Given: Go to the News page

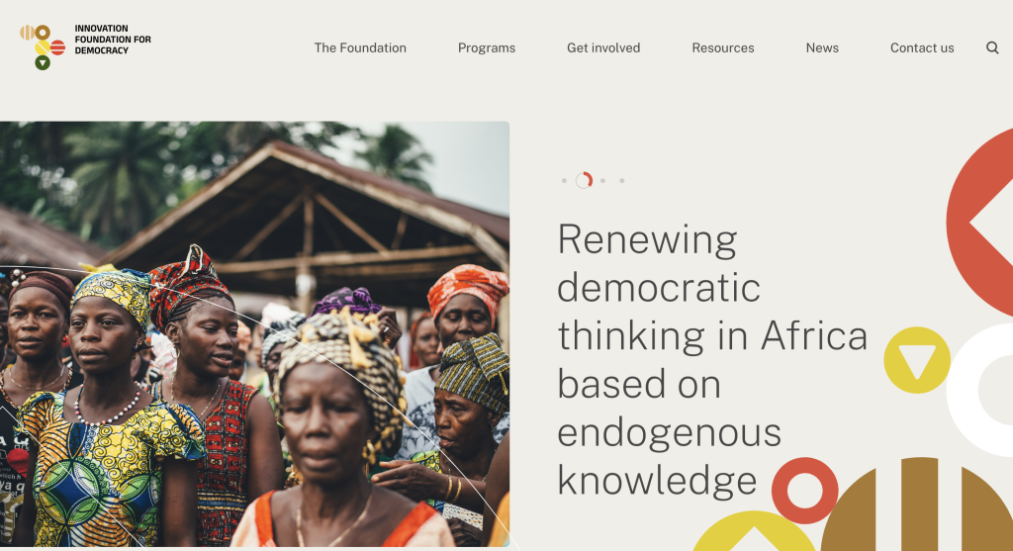Looking at the screenshot, I should 822,47.
